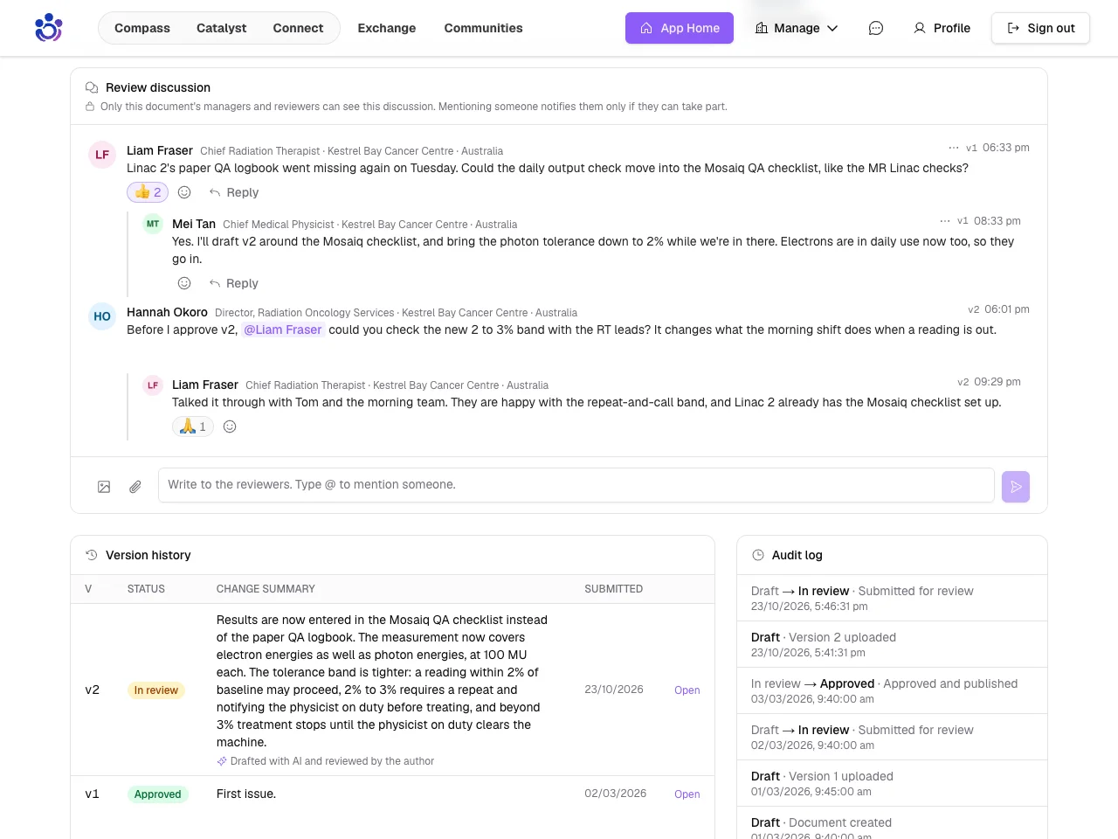
Task: Open the Exchange menu item
Action: click(x=387, y=28)
